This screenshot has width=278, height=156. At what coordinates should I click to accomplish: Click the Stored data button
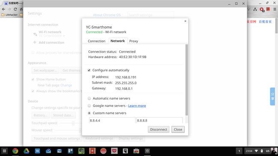[63, 115]
